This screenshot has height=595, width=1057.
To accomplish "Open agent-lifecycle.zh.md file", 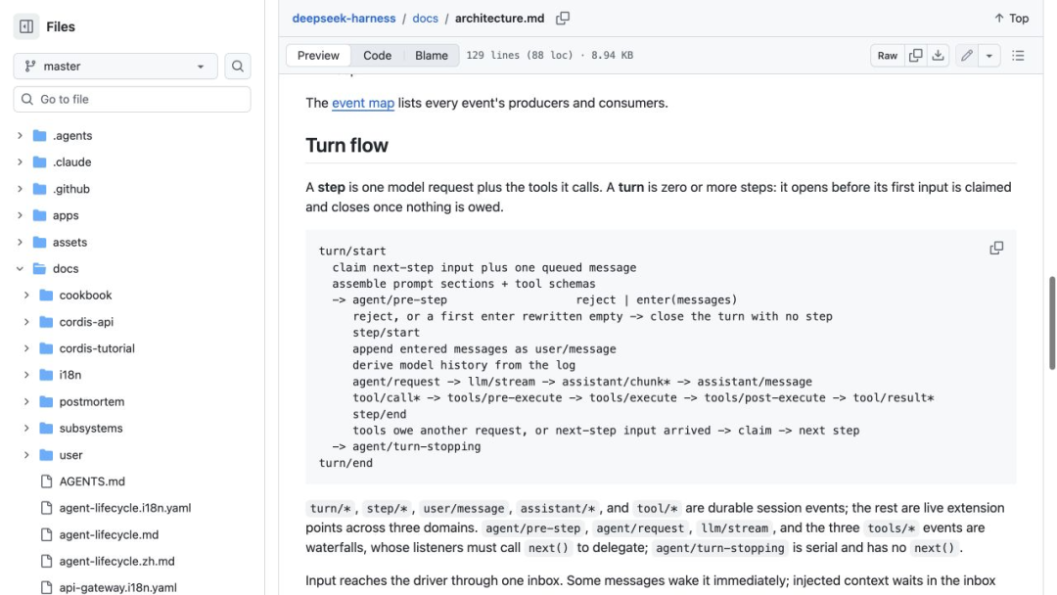I will (116, 562).
